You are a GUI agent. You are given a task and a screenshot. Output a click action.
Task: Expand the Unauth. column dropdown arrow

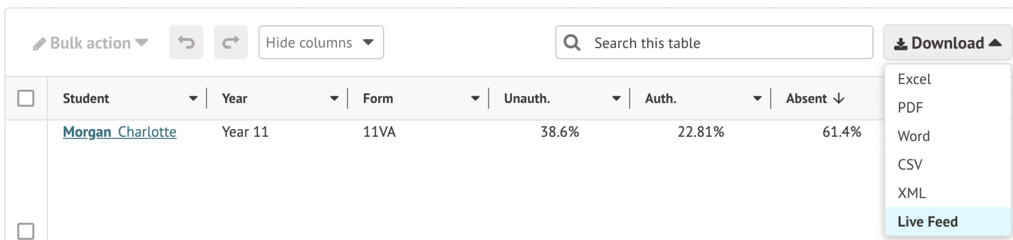(616, 98)
